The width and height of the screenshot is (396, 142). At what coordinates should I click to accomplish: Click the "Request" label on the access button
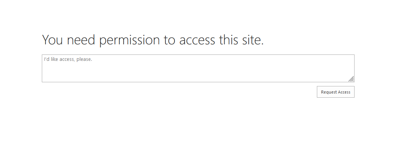click(x=328, y=92)
